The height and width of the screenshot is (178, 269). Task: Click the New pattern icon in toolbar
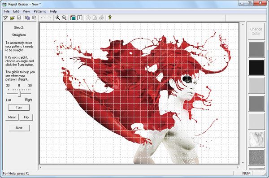click(6, 17)
